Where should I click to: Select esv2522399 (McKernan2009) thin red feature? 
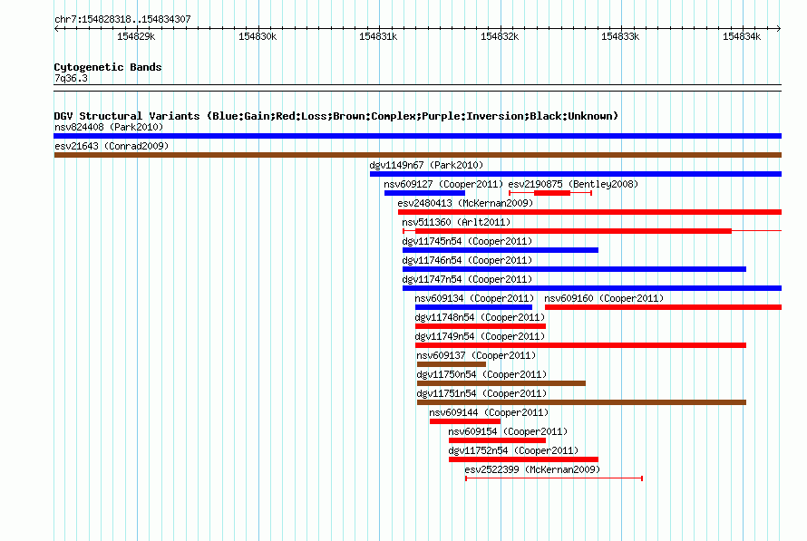(x=554, y=478)
